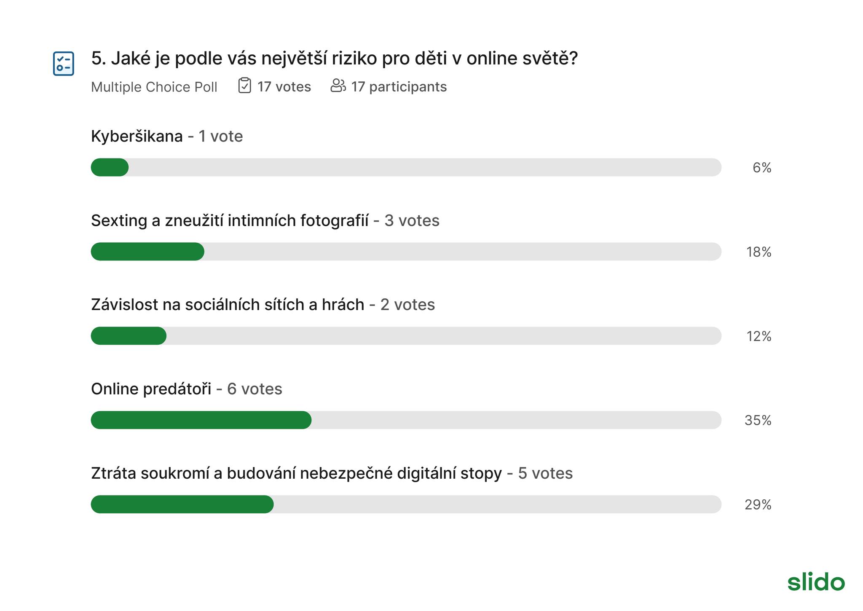Click the participants people icon

coord(338,86)
